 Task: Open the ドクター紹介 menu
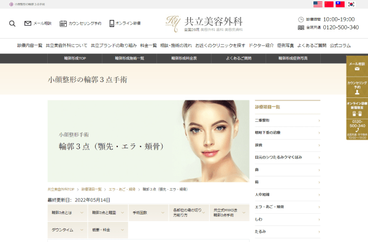[261, 45]
